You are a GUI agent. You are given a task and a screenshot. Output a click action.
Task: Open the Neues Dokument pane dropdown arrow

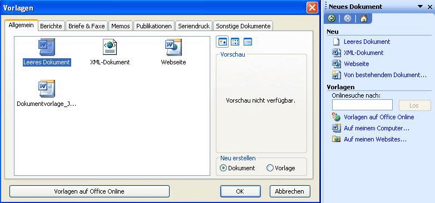pos(421,6)
